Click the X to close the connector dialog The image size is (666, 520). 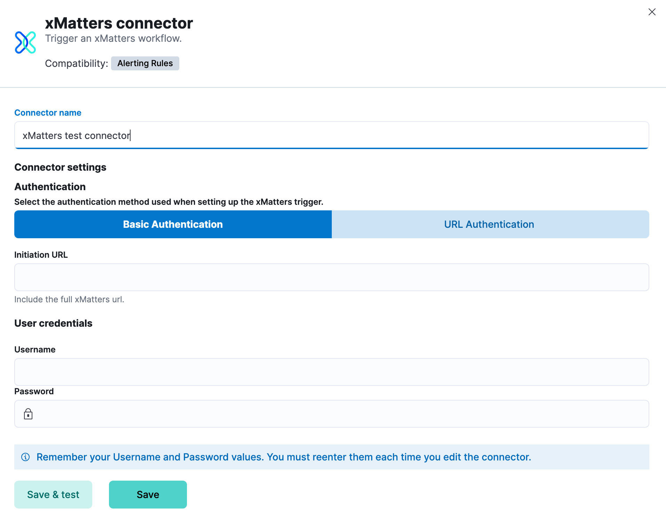tap(652, 11)
